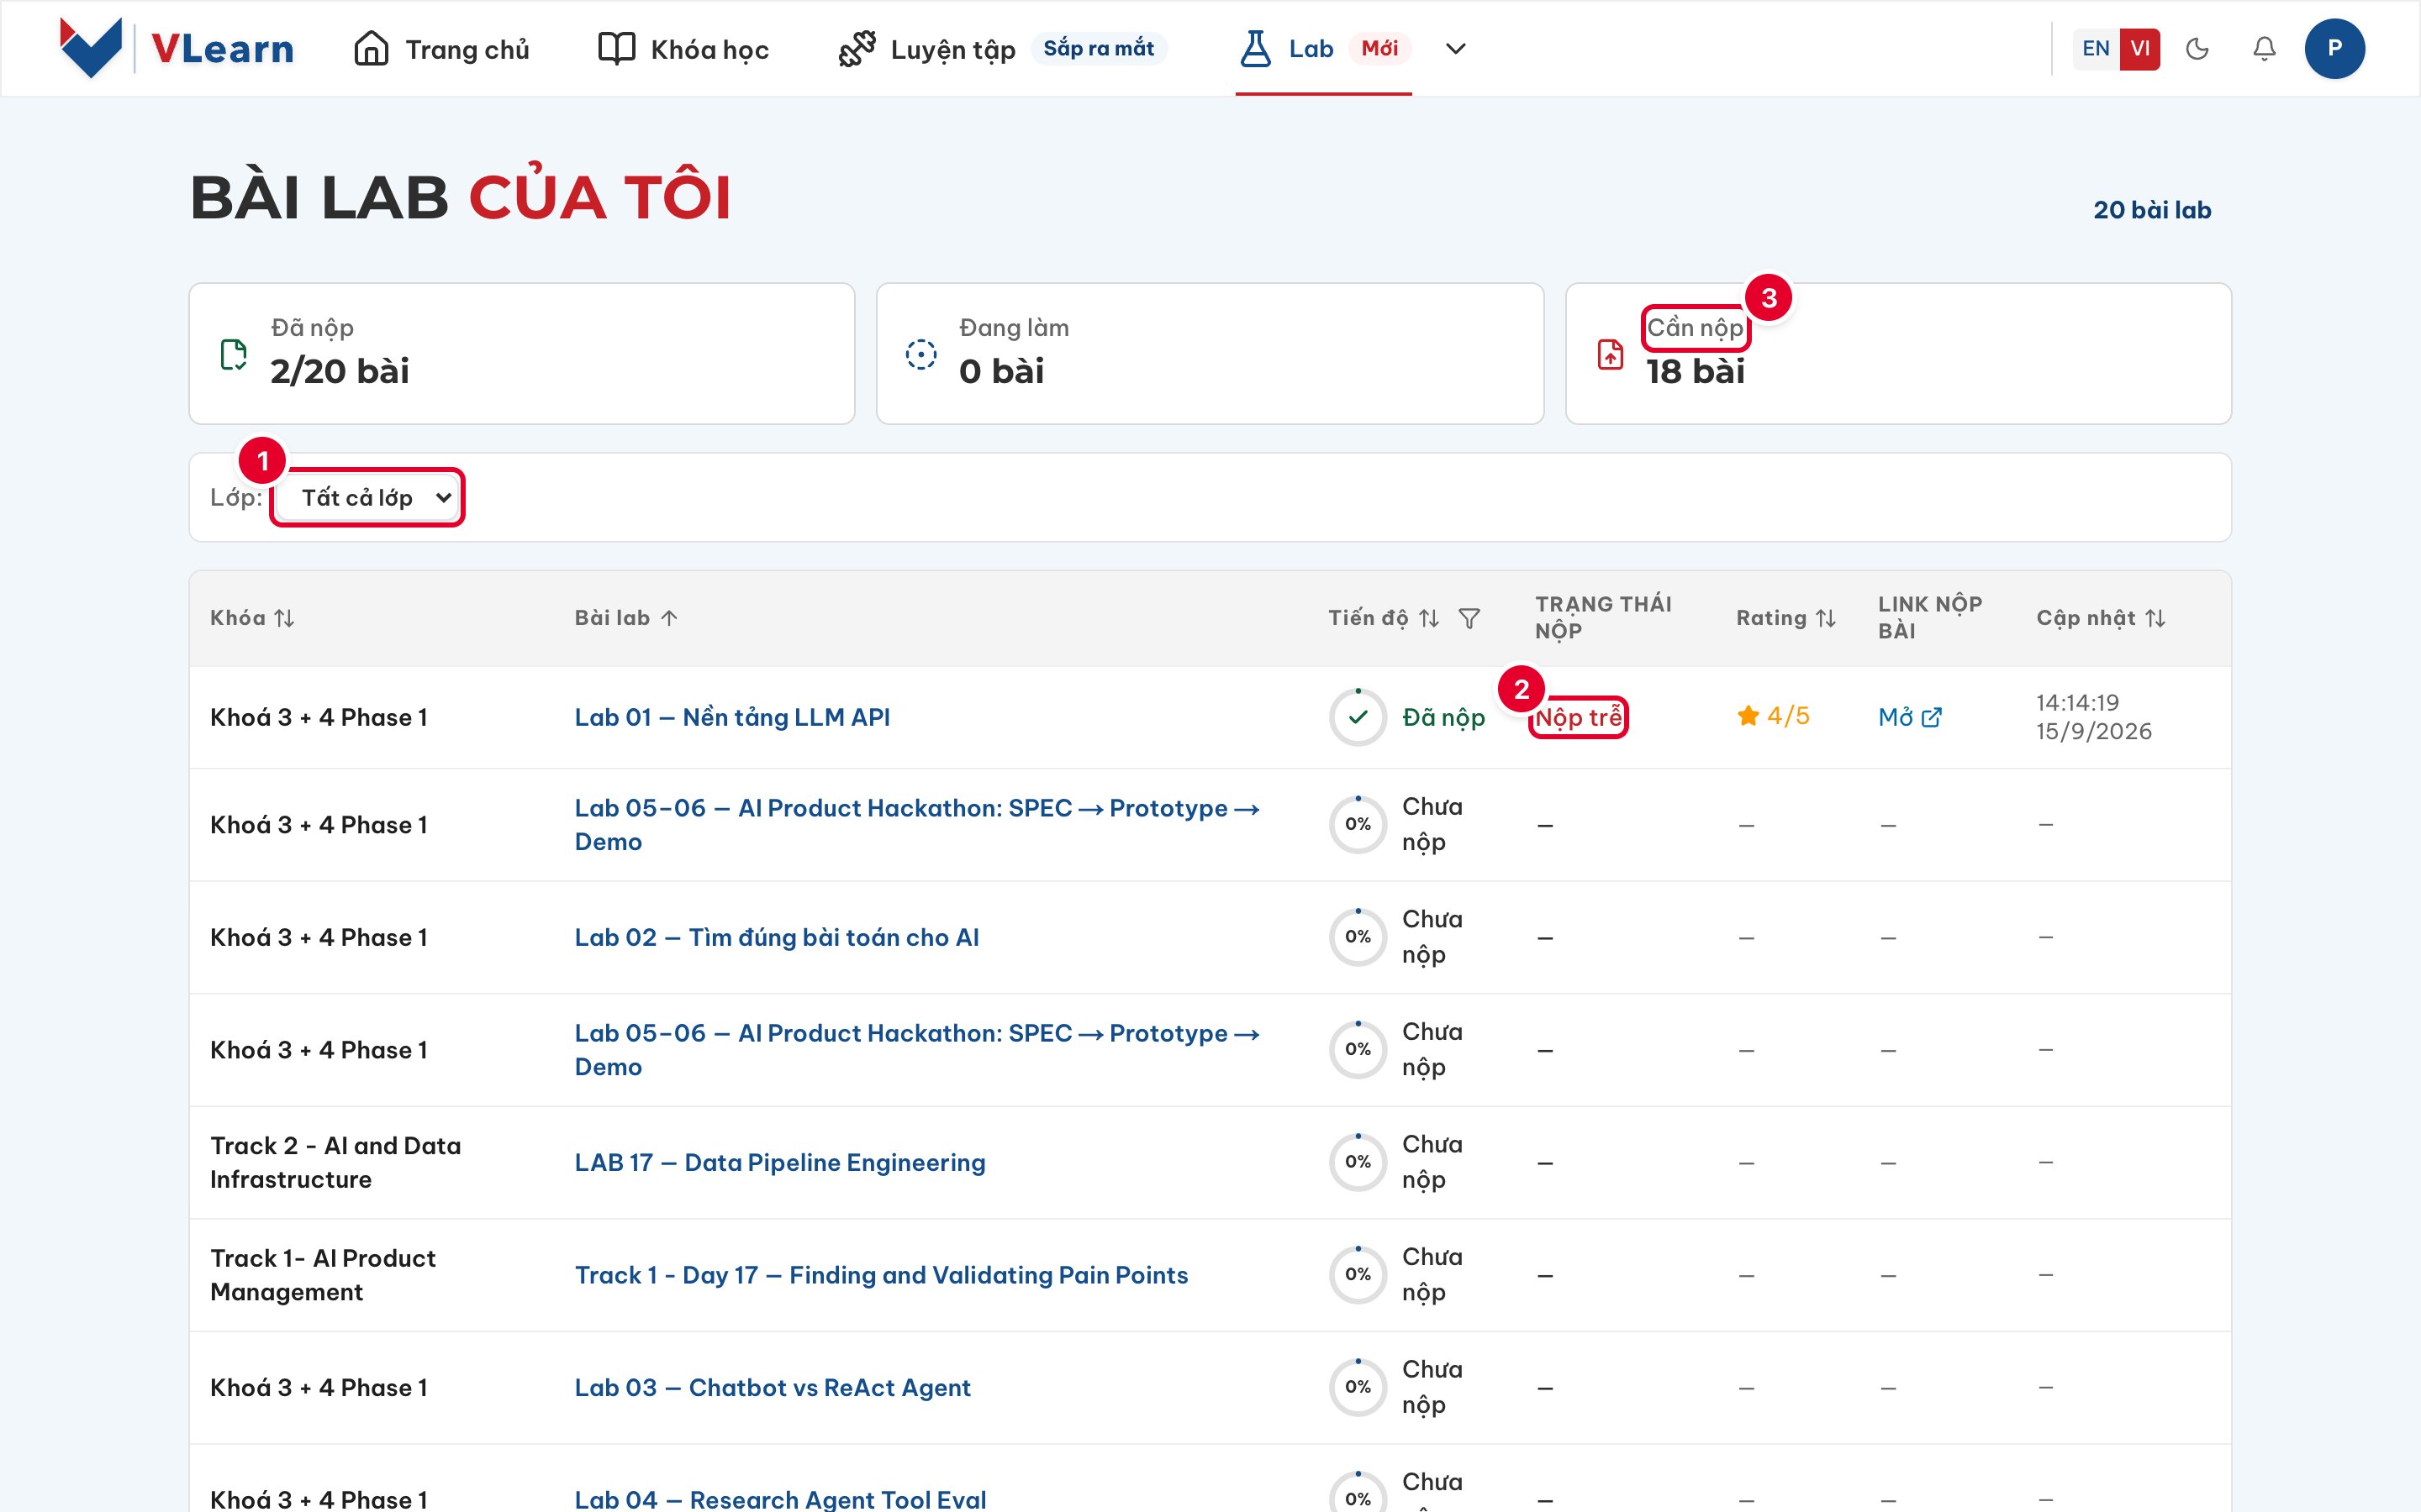Viewport: 2421px width, 1512px height.
Task: Sort by the Bài lab column arrow
Action: pos(669,618)
